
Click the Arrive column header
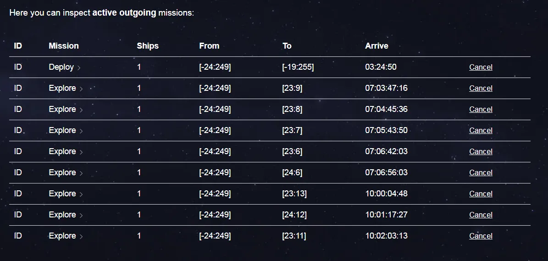pyautogui.click(x=376, y=46)
